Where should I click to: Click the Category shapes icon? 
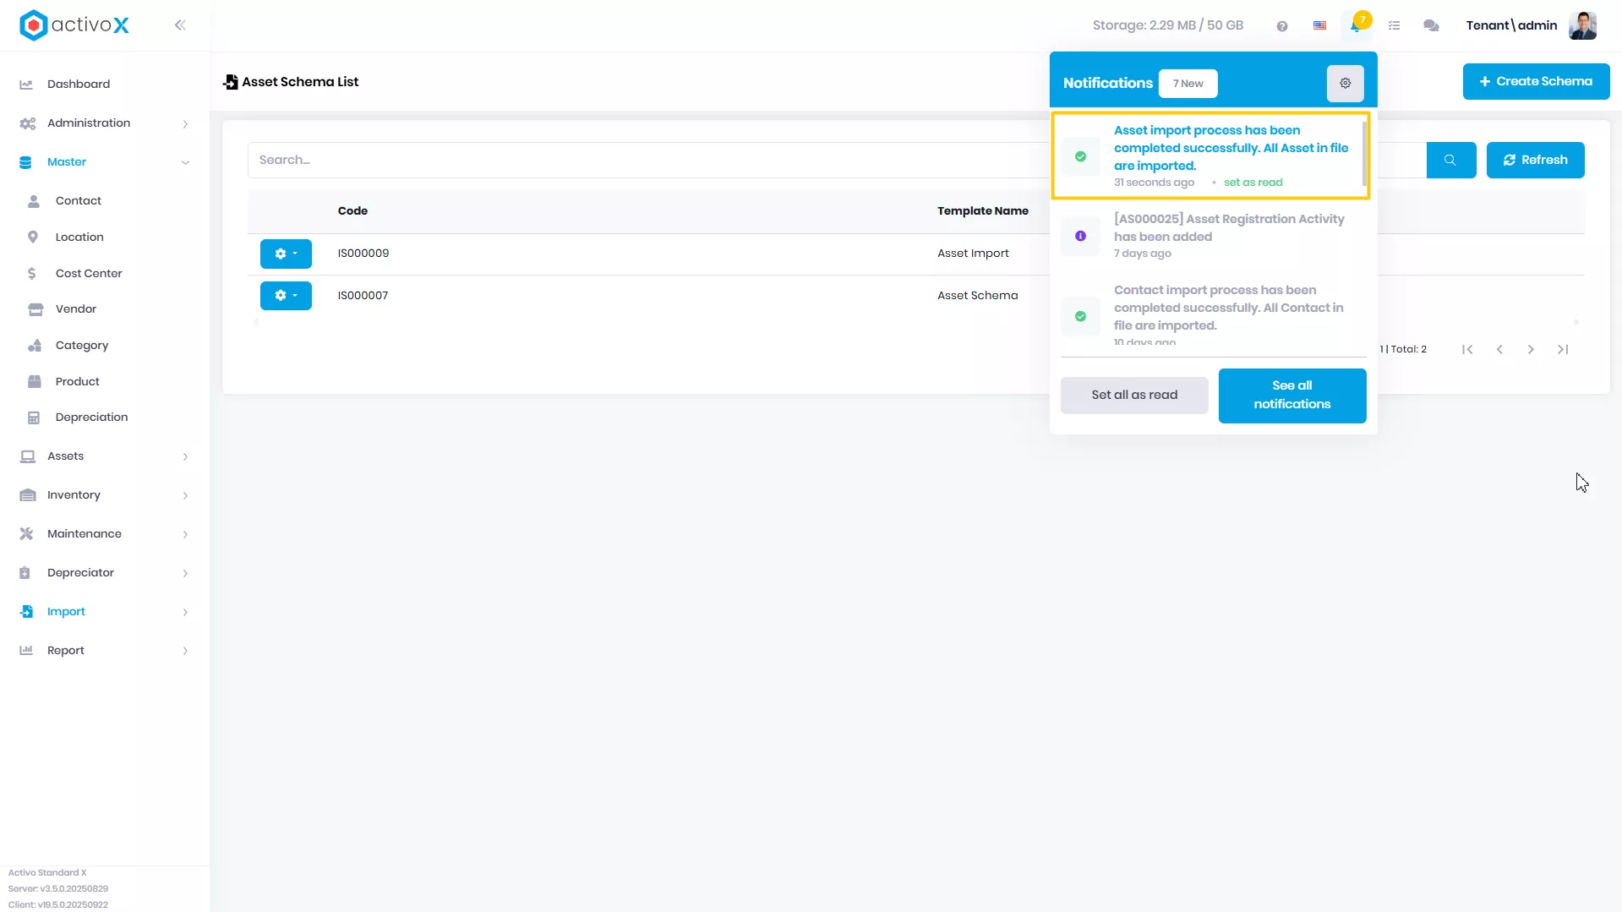coord(35,346)
